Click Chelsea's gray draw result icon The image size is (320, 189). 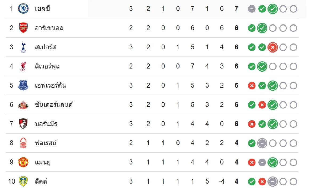point(251,9)
